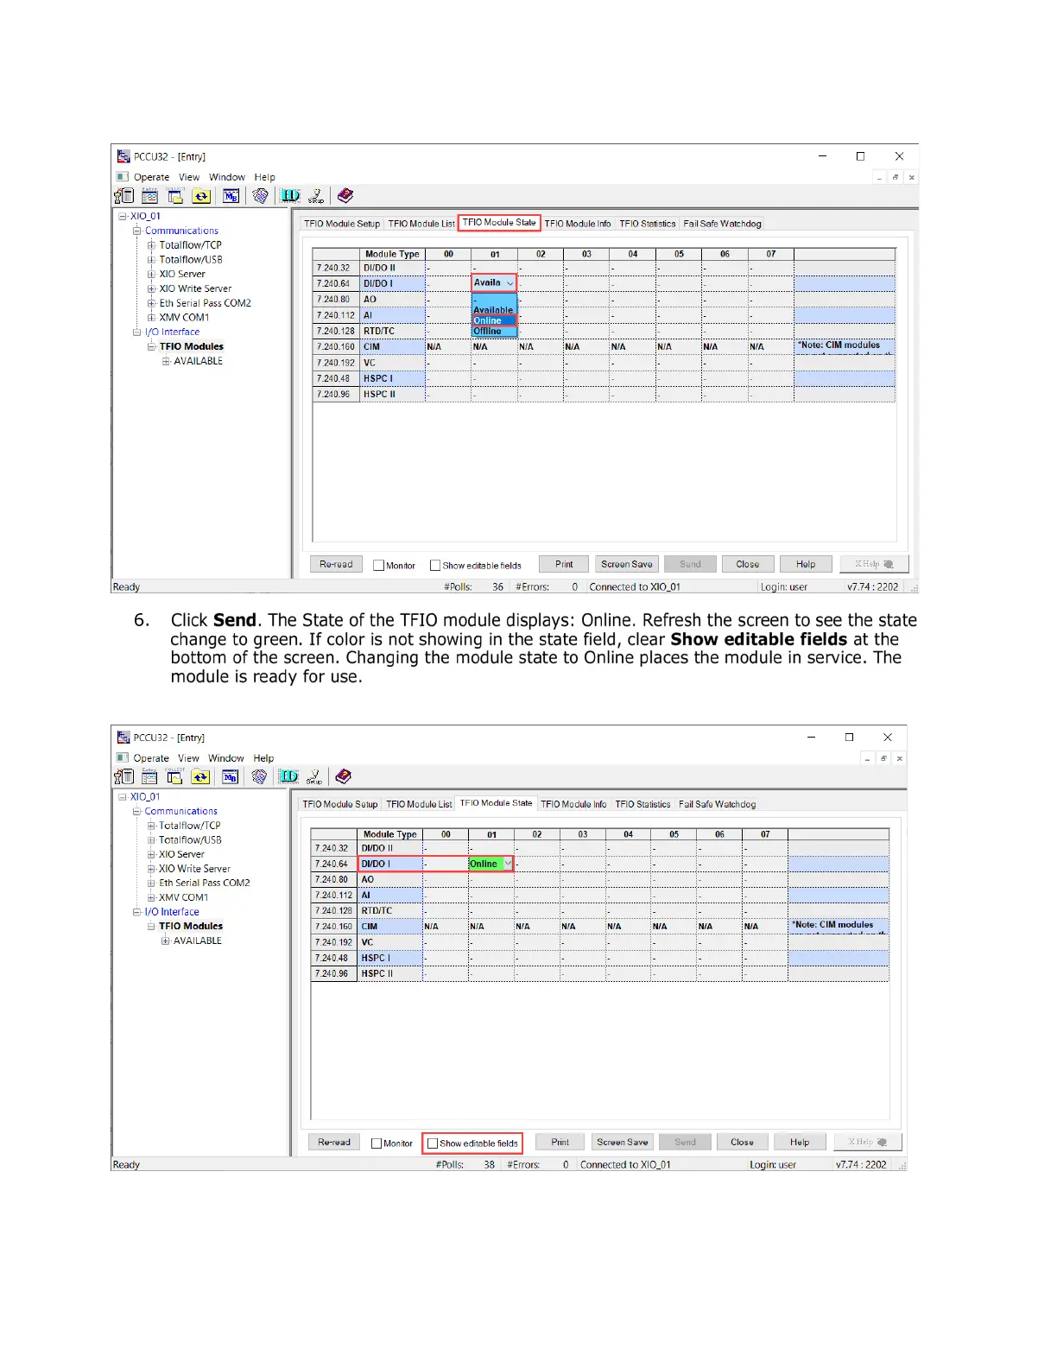Image resolution: width=1057 pixels, height=1368 pixels.
Task: Click yellow folder transfer icon in upper window toolbar
Action: pyautogui.click(x=201, y=196)
